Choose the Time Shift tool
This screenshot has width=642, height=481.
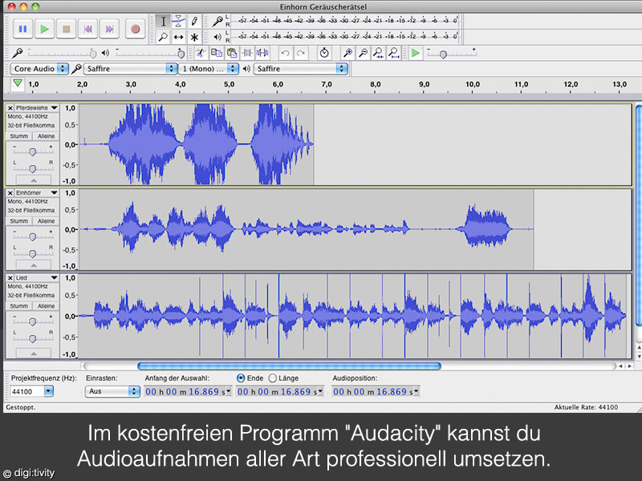178,37
